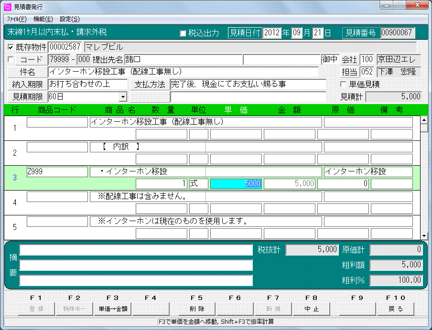Screen dimensions: 432x330
Task: Click the list scrollbar up arrow
Action: (424, 120)
